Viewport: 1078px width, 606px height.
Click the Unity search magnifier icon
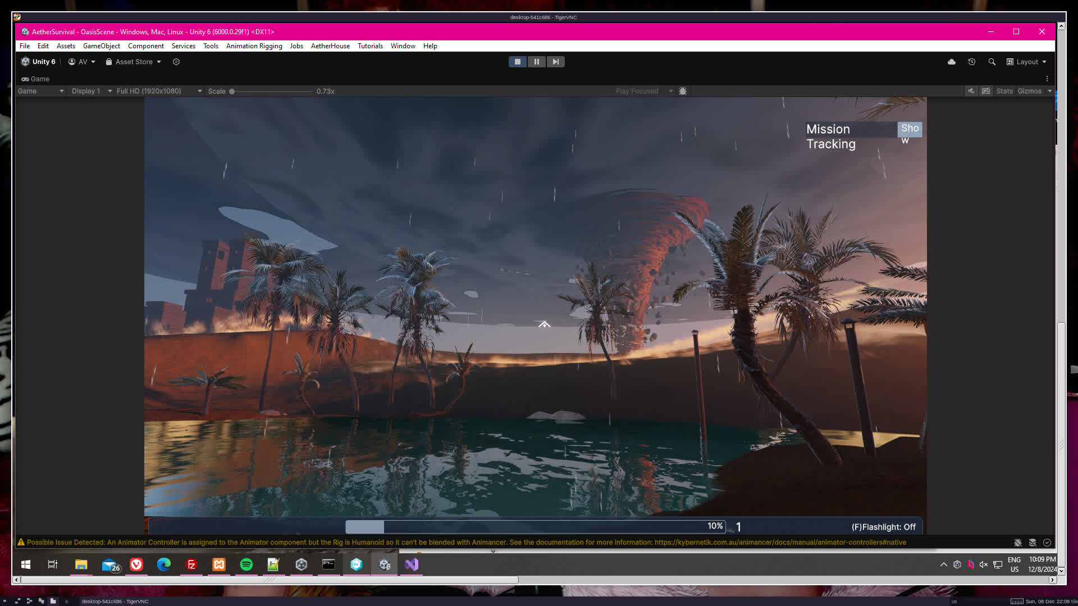coord(992,62)
